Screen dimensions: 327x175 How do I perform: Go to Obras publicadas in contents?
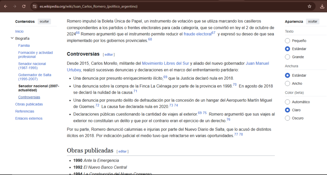pos(29,104)
